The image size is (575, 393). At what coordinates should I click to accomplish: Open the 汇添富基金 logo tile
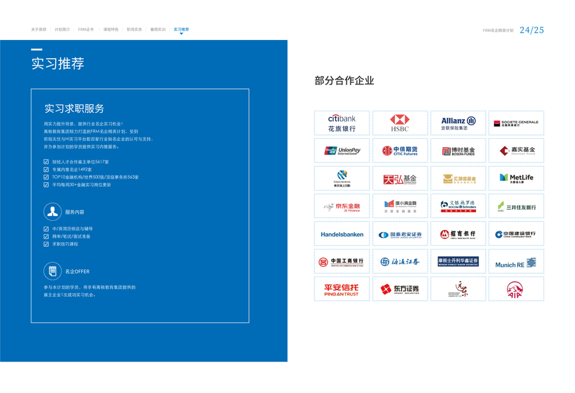(458, 179)
